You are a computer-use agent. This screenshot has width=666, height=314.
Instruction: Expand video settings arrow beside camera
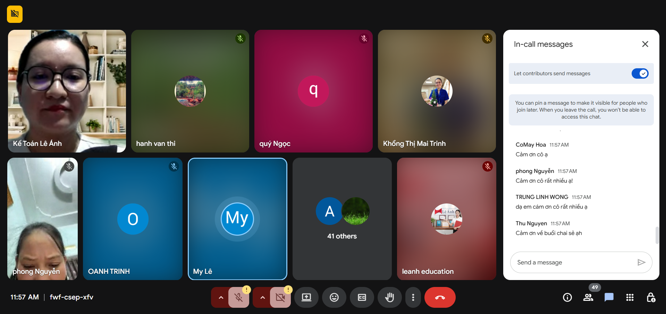[262, 297]
